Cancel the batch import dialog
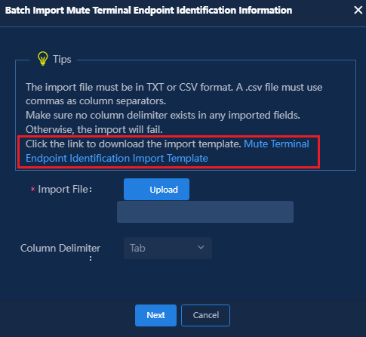The width and height of the screenshot is (366, 337). coord(205,315)
